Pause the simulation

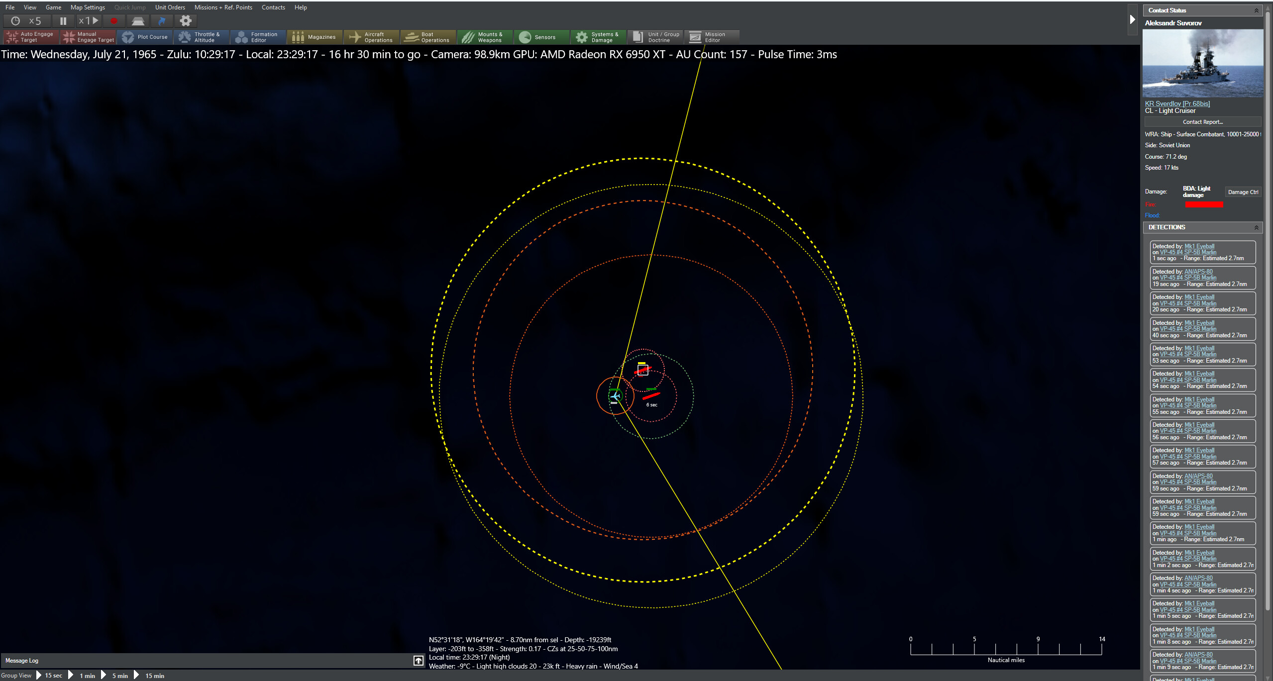[63, 20]
